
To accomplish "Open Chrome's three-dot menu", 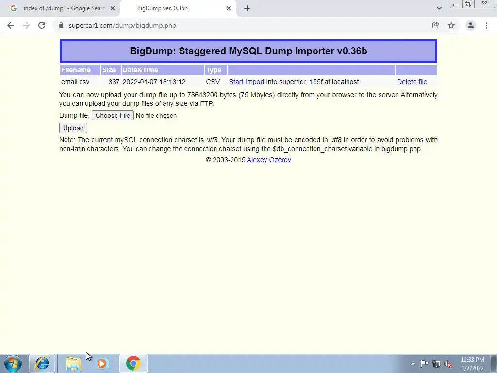I will [486, 25].
